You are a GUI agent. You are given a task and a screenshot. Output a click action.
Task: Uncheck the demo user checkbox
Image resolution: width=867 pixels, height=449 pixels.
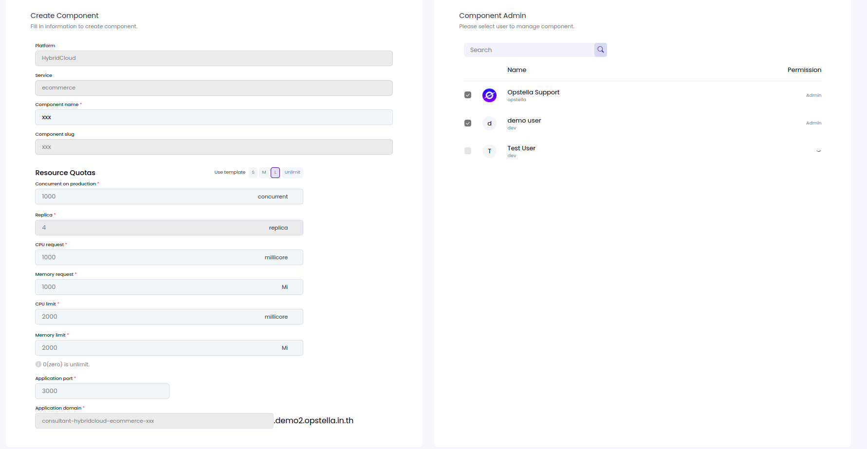tap(468, 123)
